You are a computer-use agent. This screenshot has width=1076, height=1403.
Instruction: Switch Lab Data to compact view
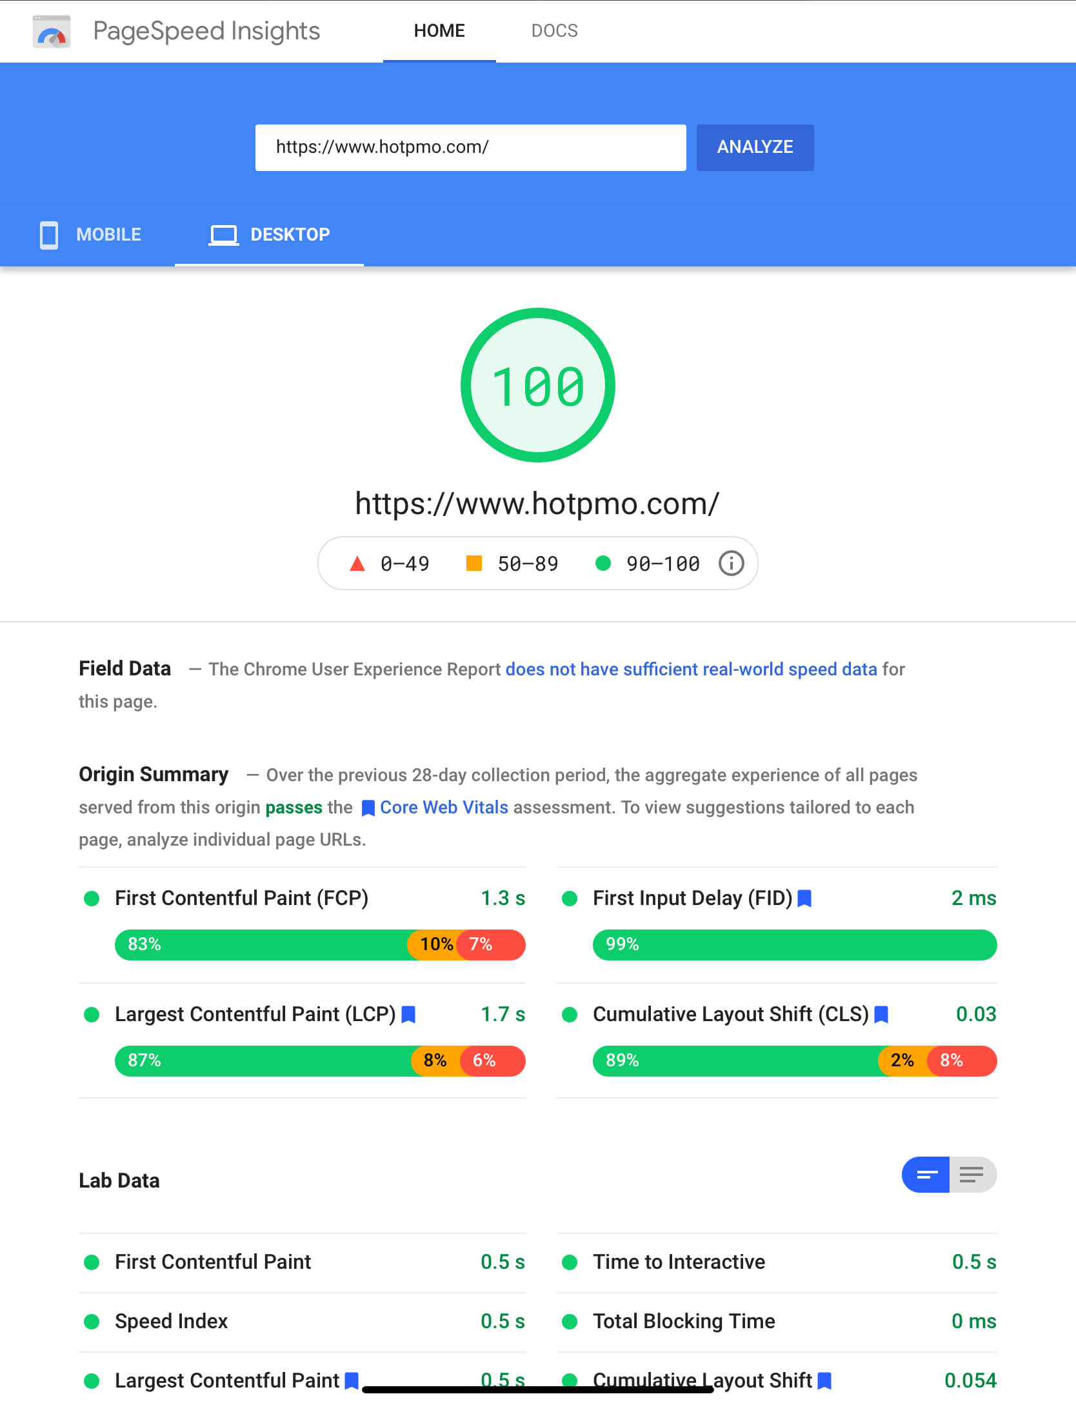[925, 1175]
